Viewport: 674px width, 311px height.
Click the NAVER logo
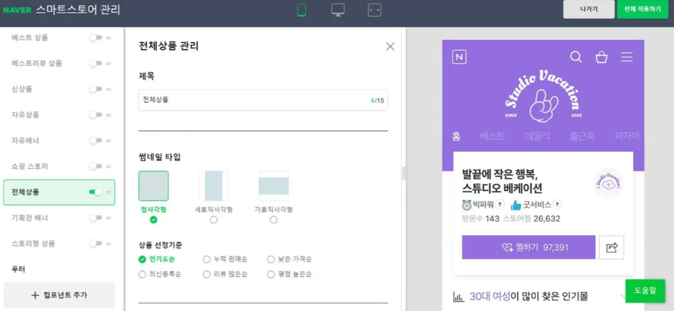17,10
